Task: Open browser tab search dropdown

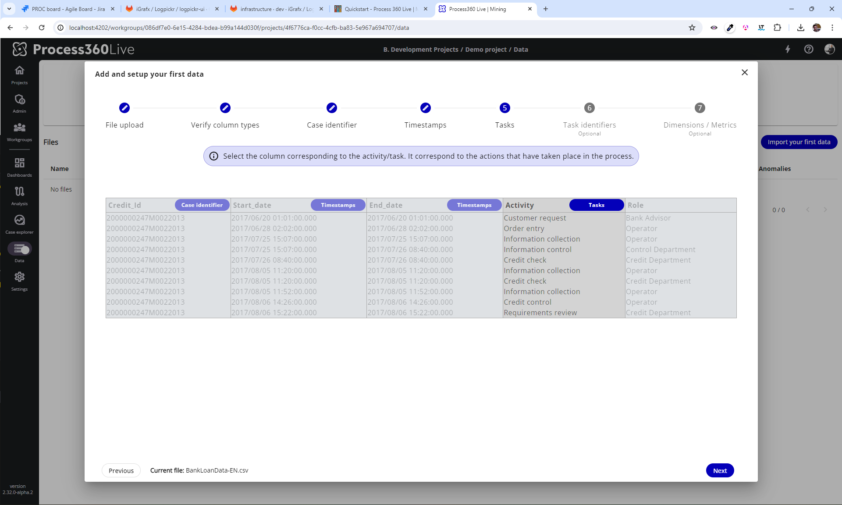Action: 9,9
